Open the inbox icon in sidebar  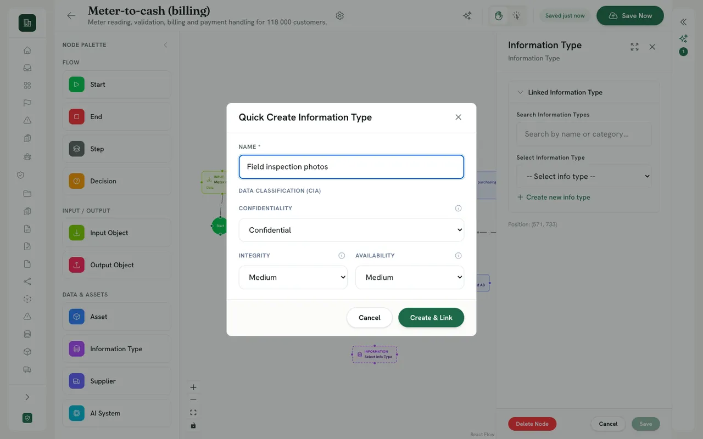tap(27, 68)
